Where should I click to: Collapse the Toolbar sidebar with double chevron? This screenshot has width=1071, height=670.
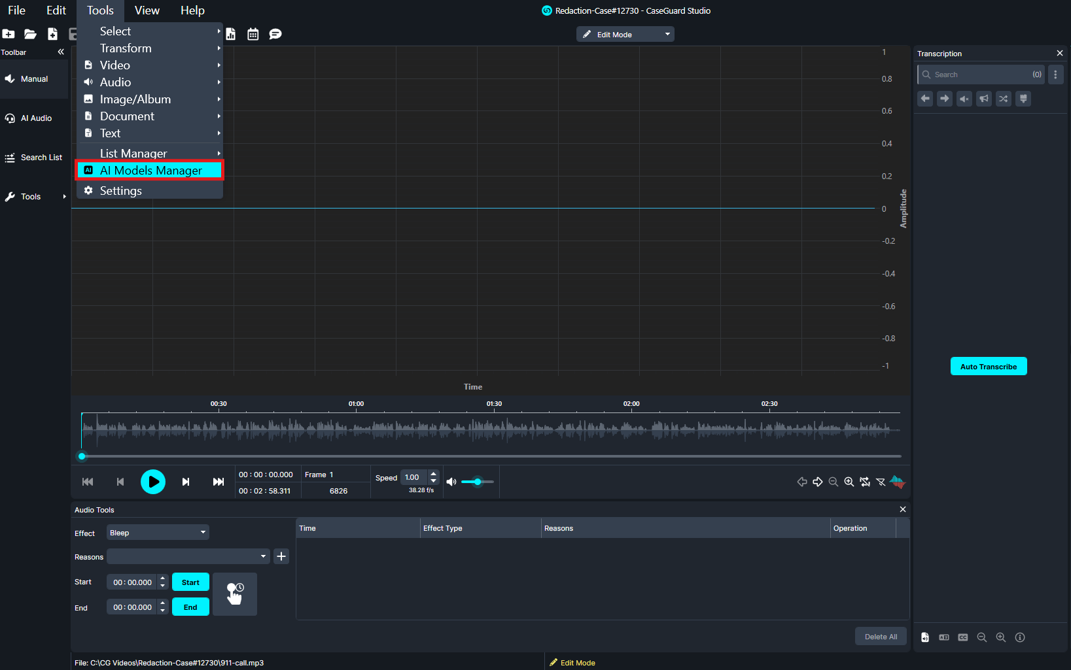[x=61, y=52]
